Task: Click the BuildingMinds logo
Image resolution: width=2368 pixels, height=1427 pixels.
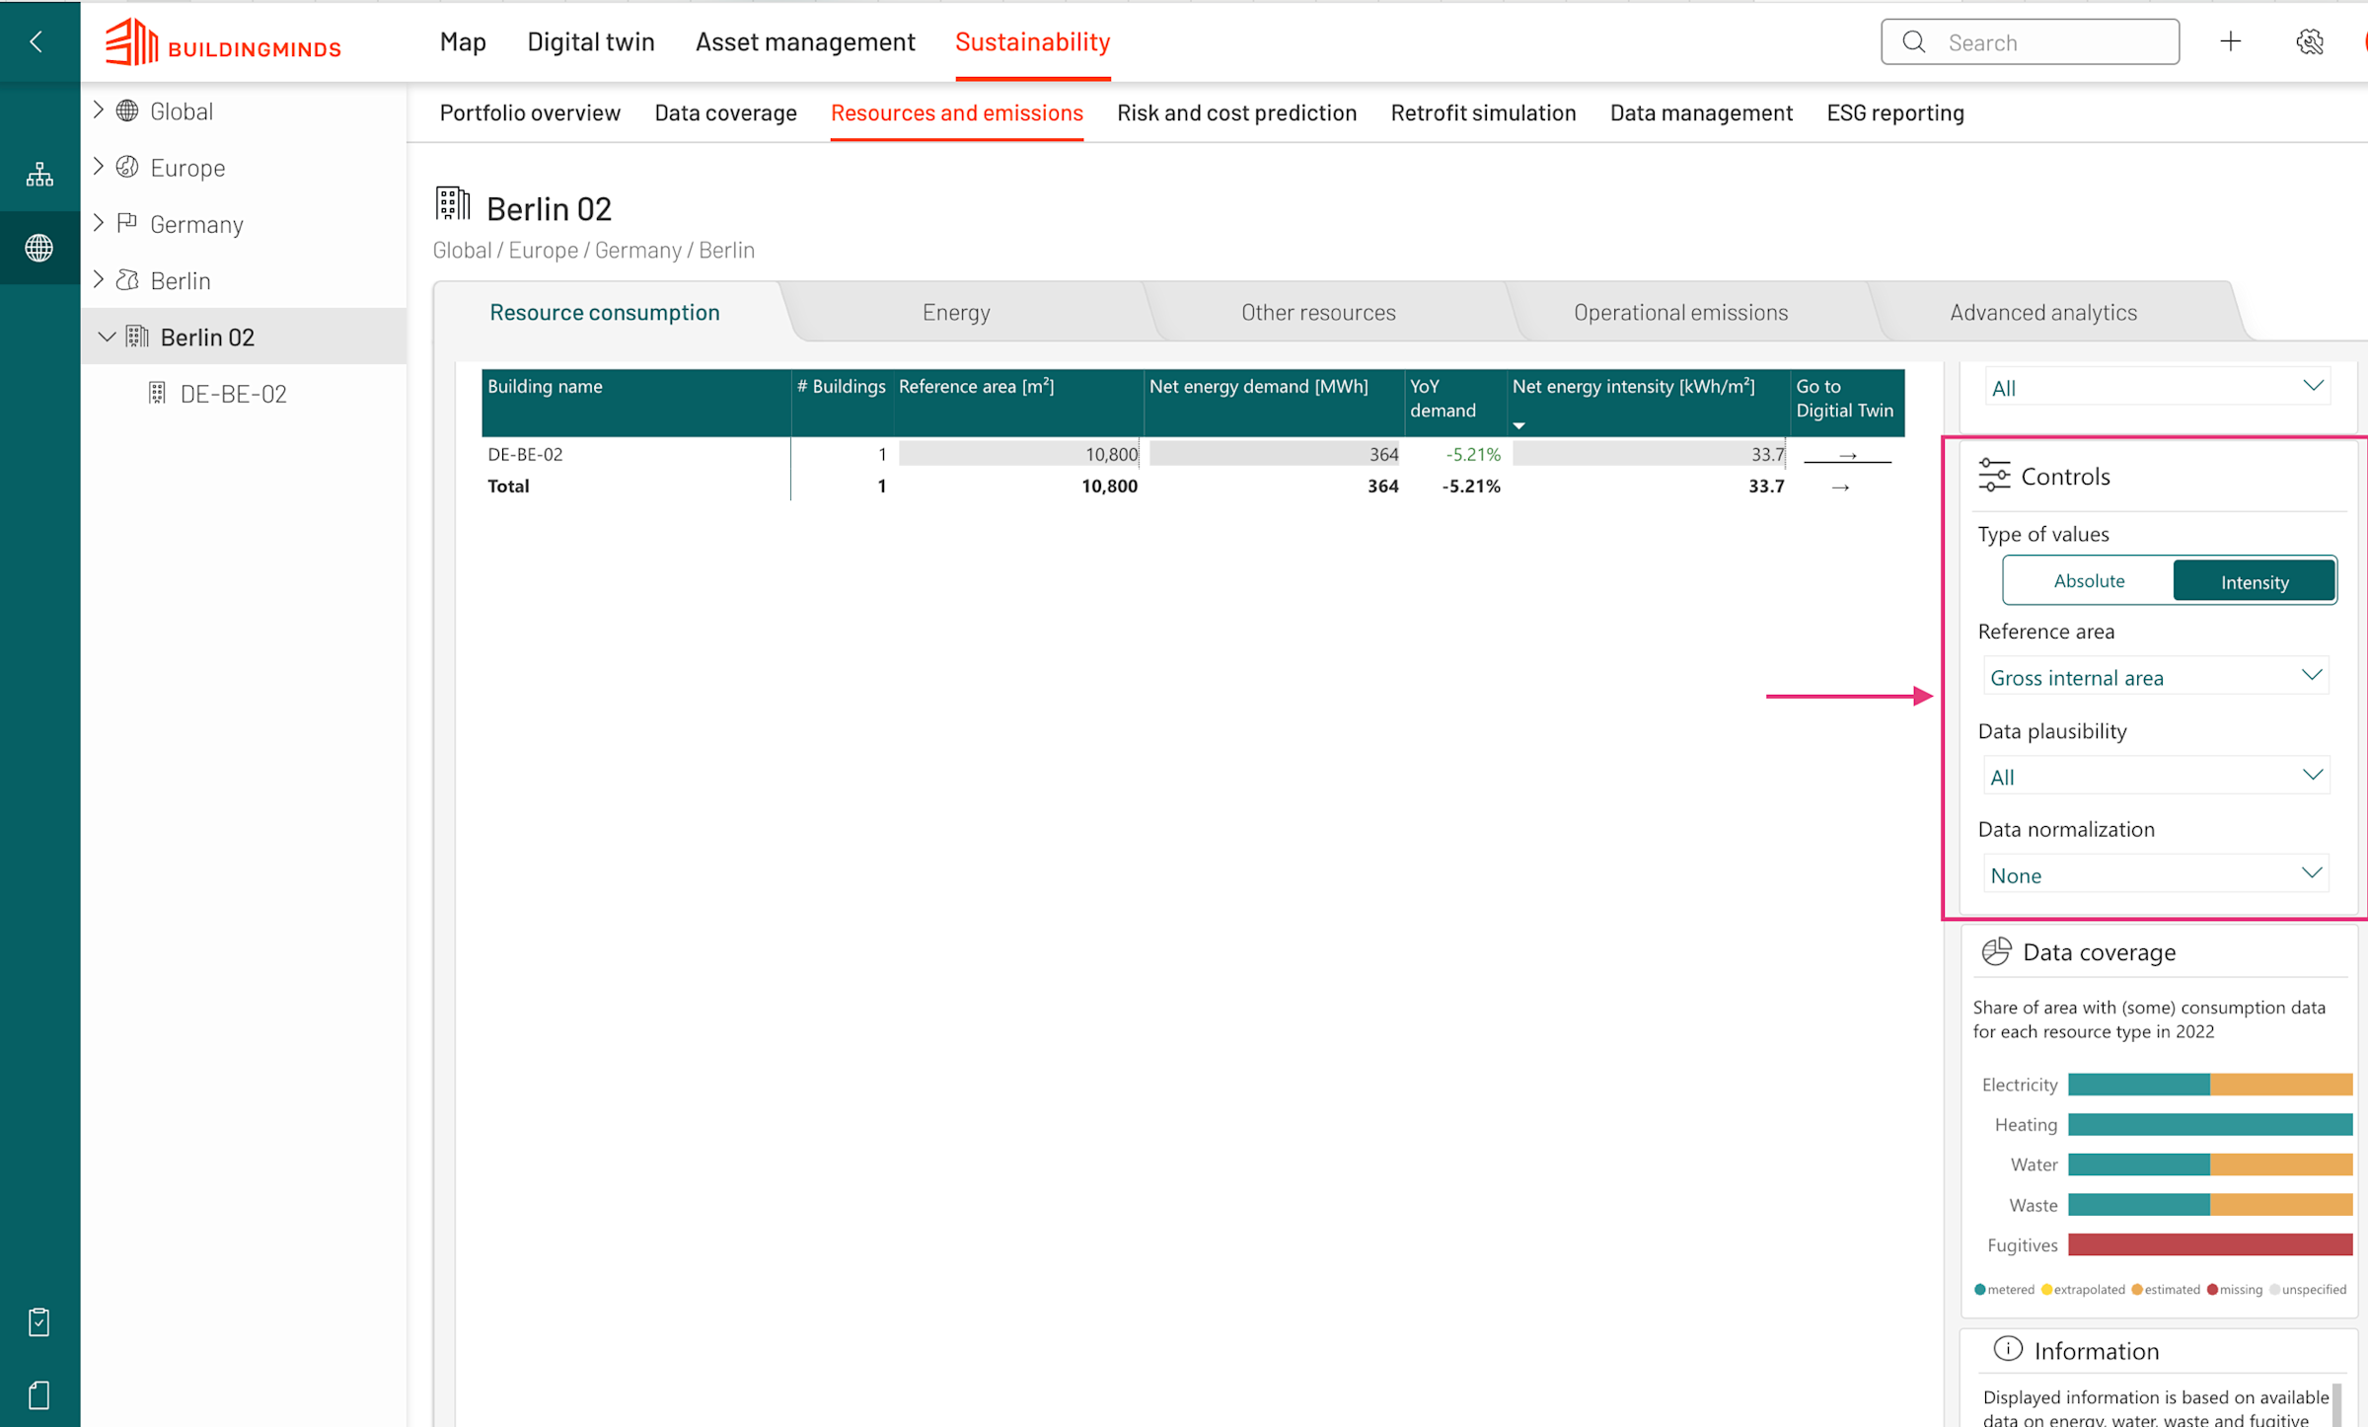Action: tap(224, 42)
